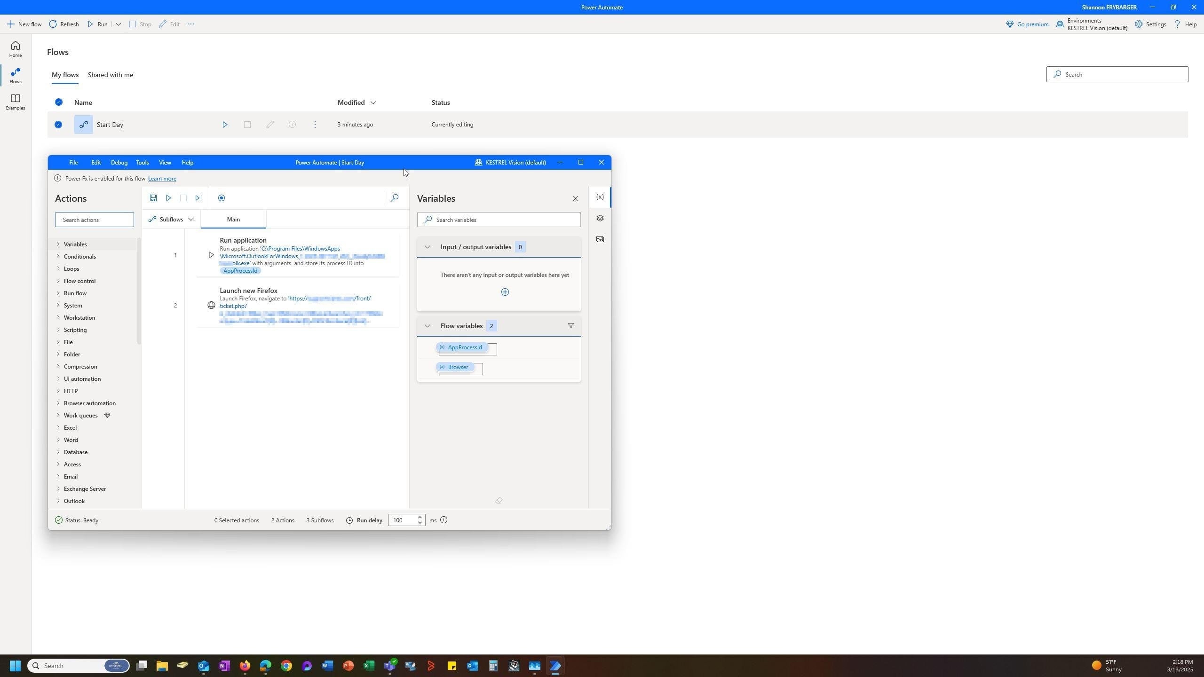Increase run delay with up arrow

pos(420,518)
